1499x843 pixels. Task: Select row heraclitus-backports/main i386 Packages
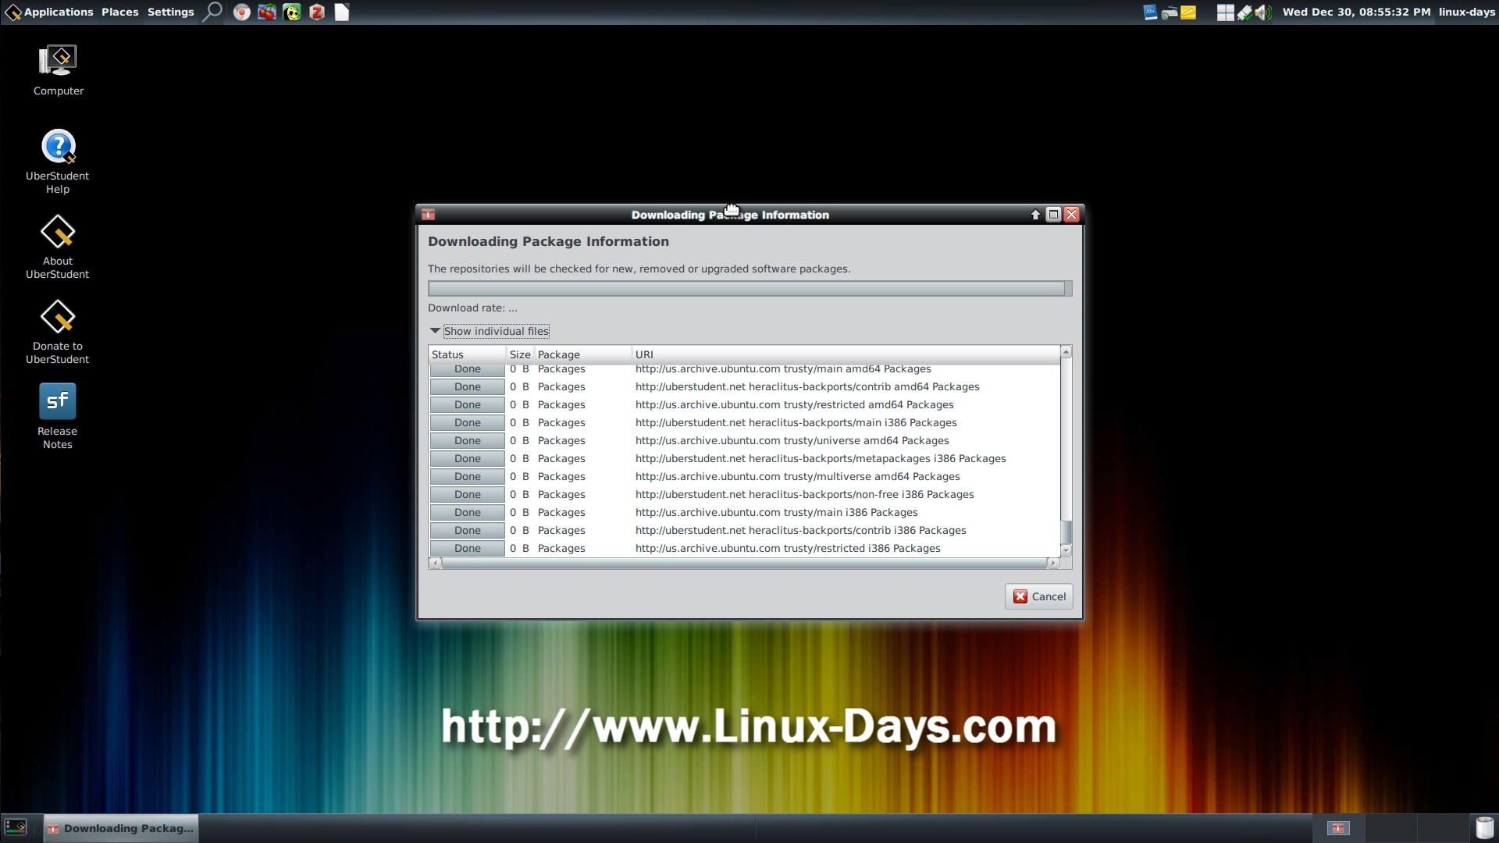[x=744, y=422]
